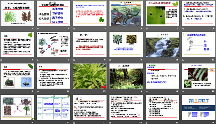This screenshot has width=216, height=124.
Task: Select slide 21 titled 练习
Action: 90,107
